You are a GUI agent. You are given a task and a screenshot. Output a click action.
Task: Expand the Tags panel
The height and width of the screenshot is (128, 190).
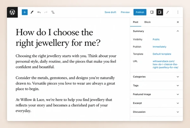click(x=156, y=86)
